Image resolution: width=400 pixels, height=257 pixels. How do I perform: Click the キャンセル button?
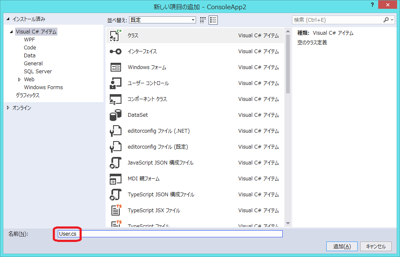376,246
